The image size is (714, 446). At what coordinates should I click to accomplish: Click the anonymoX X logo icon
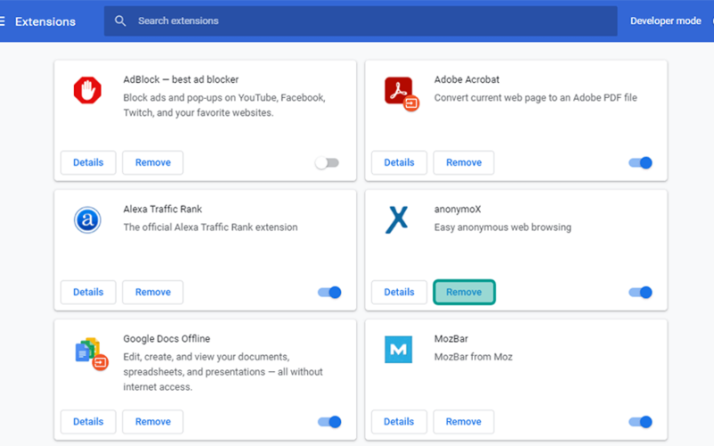pos(397,219)
